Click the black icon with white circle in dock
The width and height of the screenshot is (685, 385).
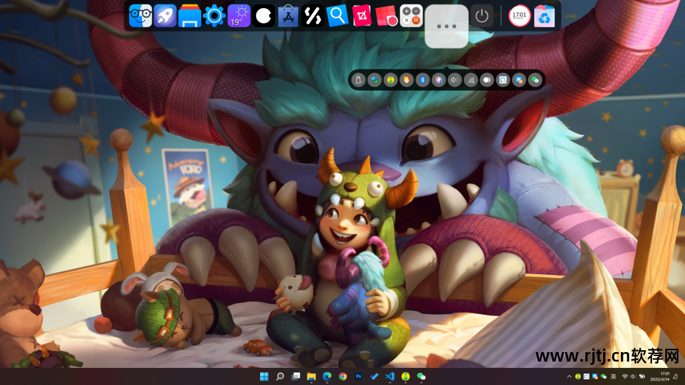point(263,16)
